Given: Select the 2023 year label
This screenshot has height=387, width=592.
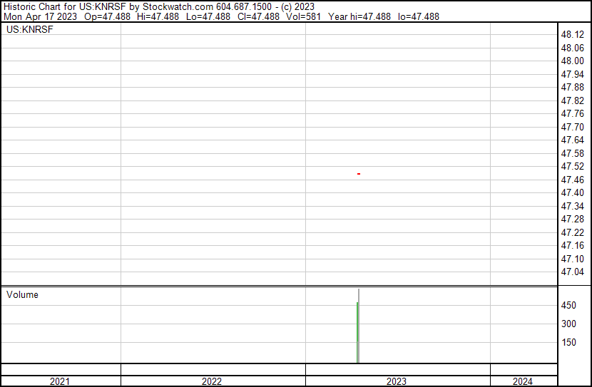Looking at the screenshot, I should coord(396,381).
